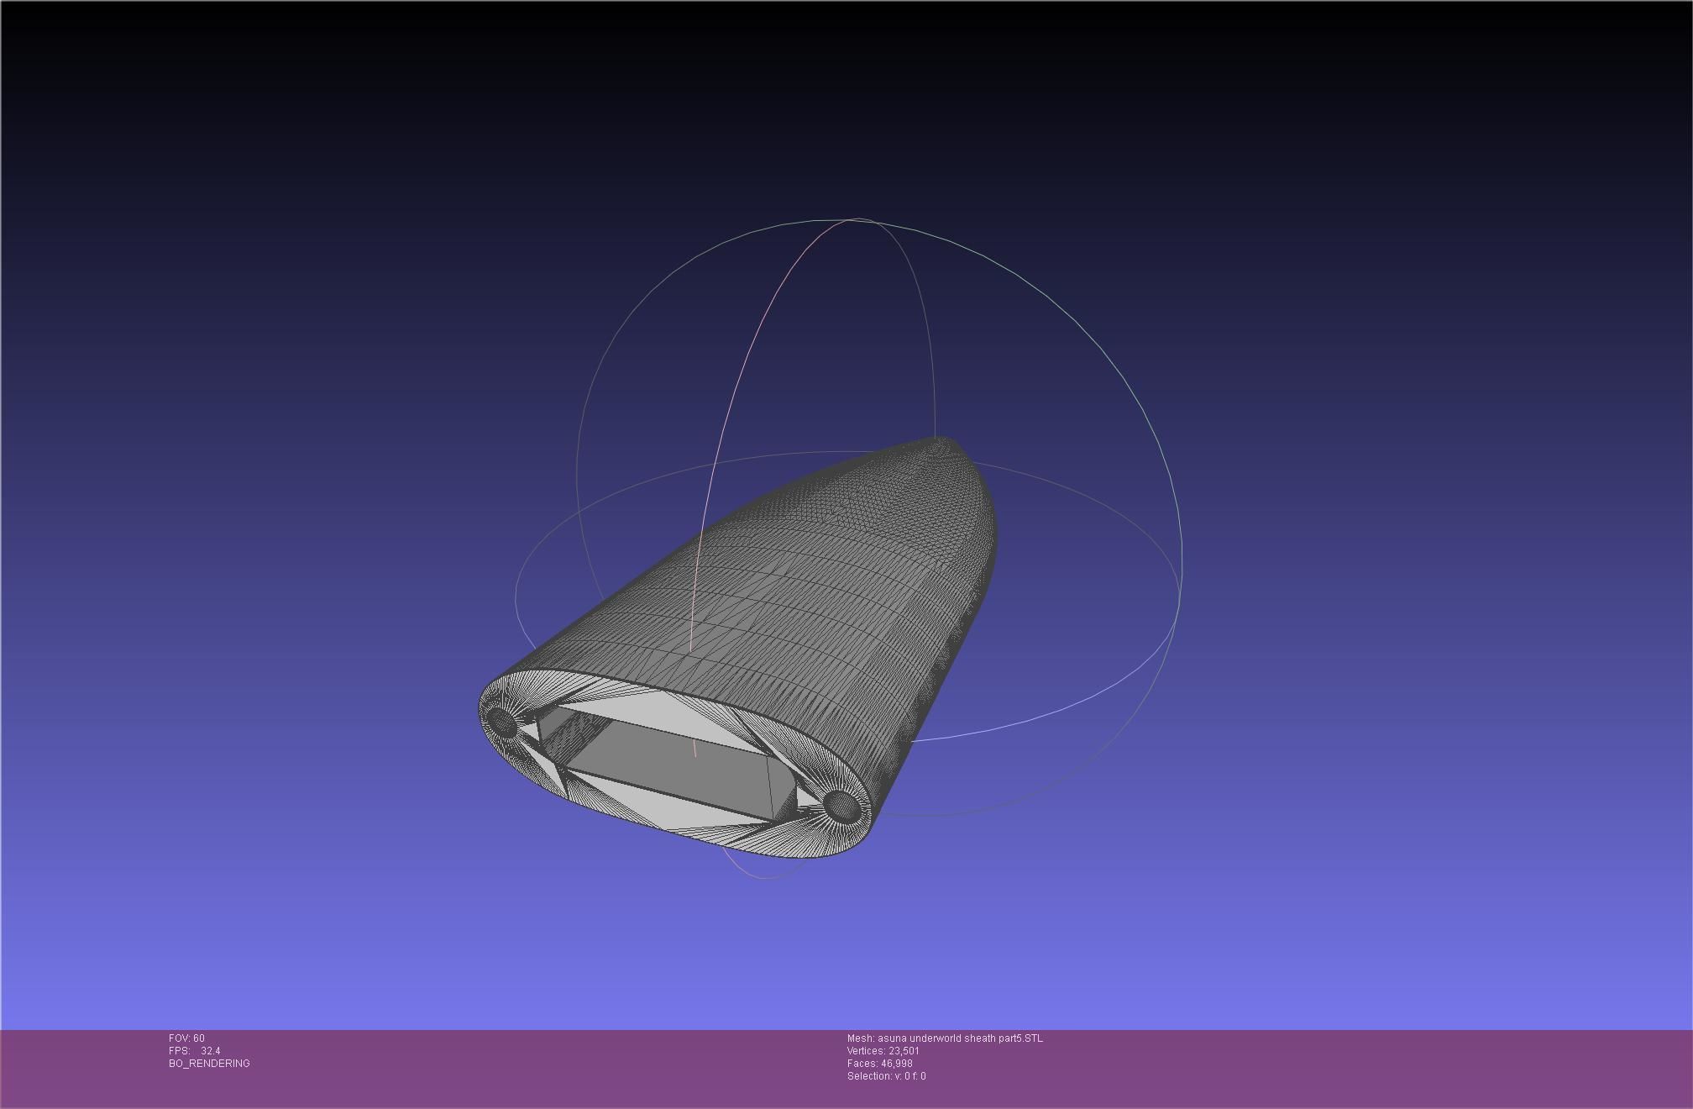This screenshot has width=1693, height=1109.
Task: Click the right circular hole on sheath opening
Action: [x=841, y=806]
